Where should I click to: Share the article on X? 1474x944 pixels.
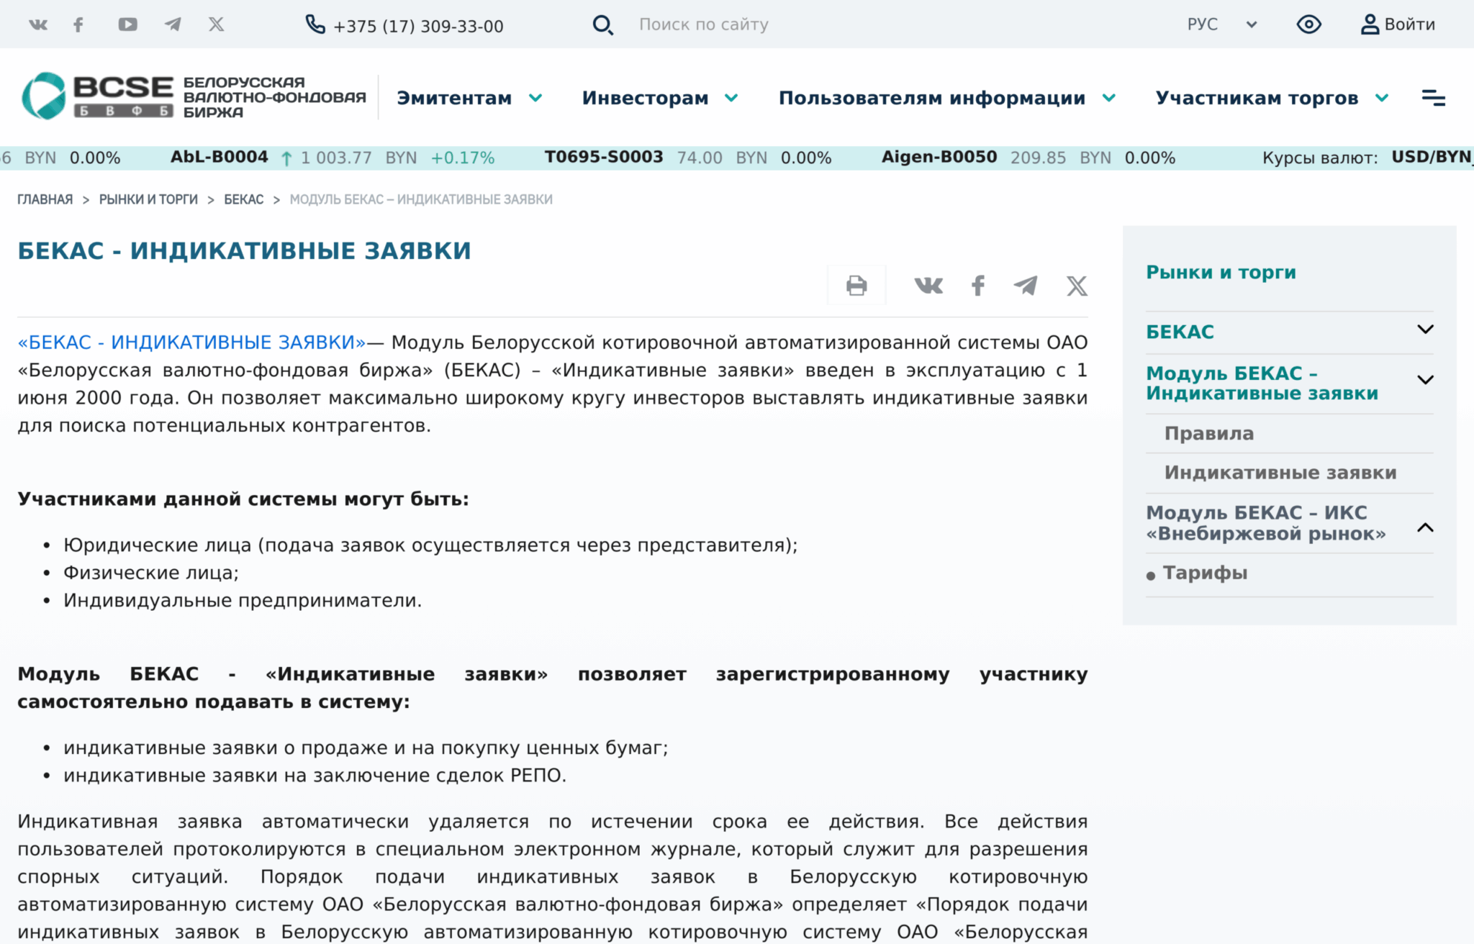pyautogui.click(x=1077, y=286)
